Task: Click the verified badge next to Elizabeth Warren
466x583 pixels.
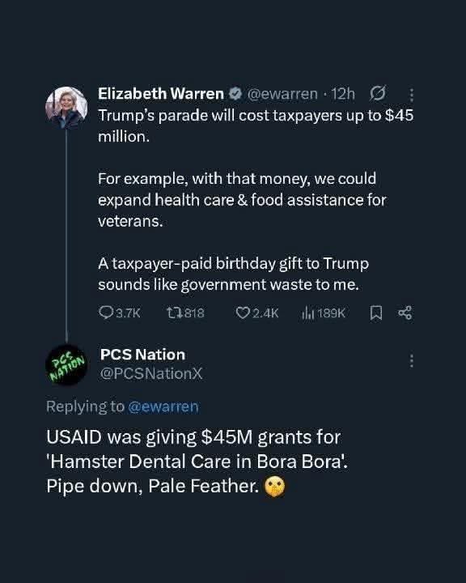Action: tap(235, 94)
